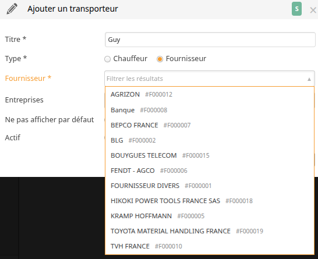Close the Ajouter un transporteur dialog
318x259 pixels.
tap(313, 10)
